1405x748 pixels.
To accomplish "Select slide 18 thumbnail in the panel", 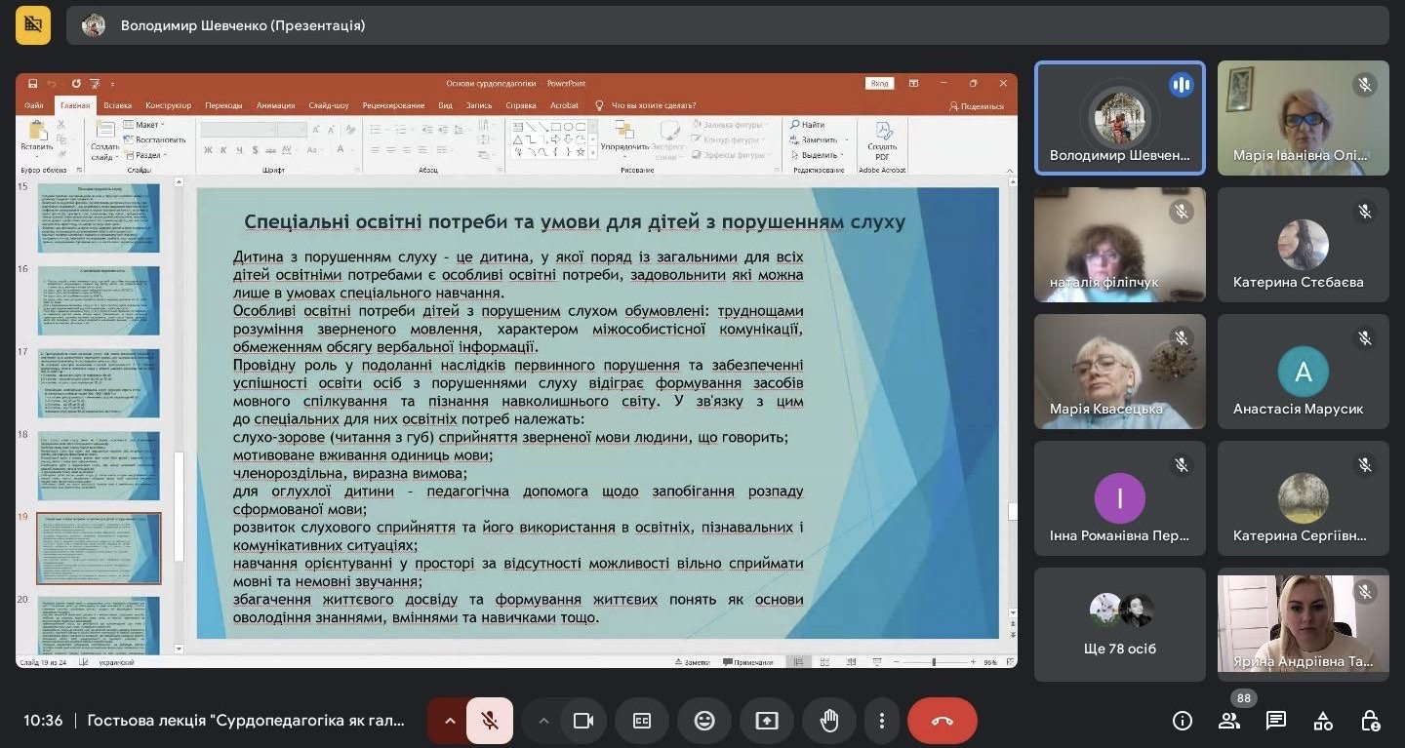I will pos(98,466).
